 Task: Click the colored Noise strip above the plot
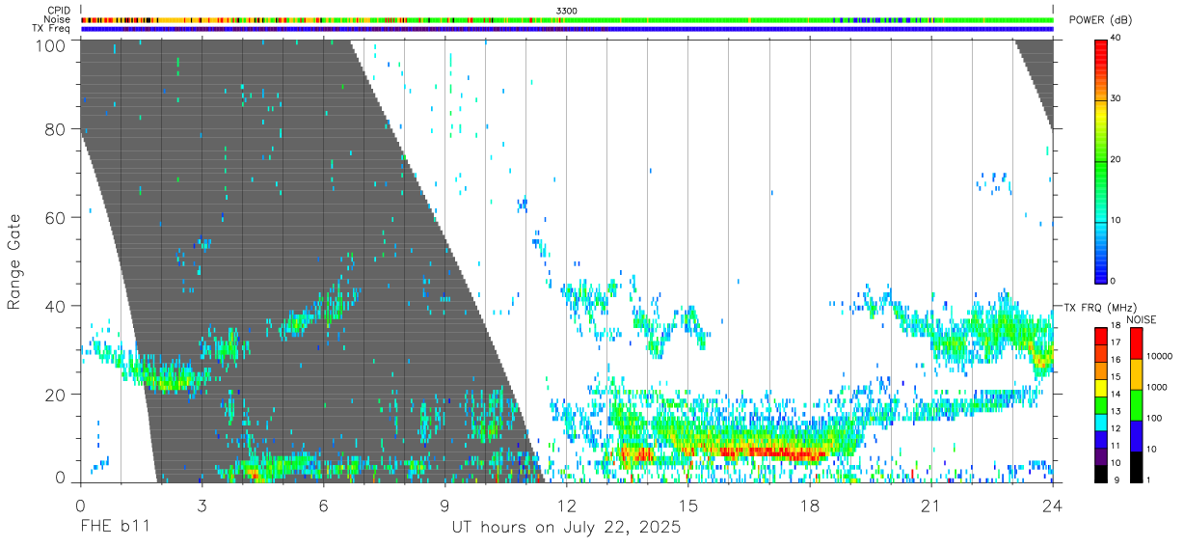click(567, 19)
